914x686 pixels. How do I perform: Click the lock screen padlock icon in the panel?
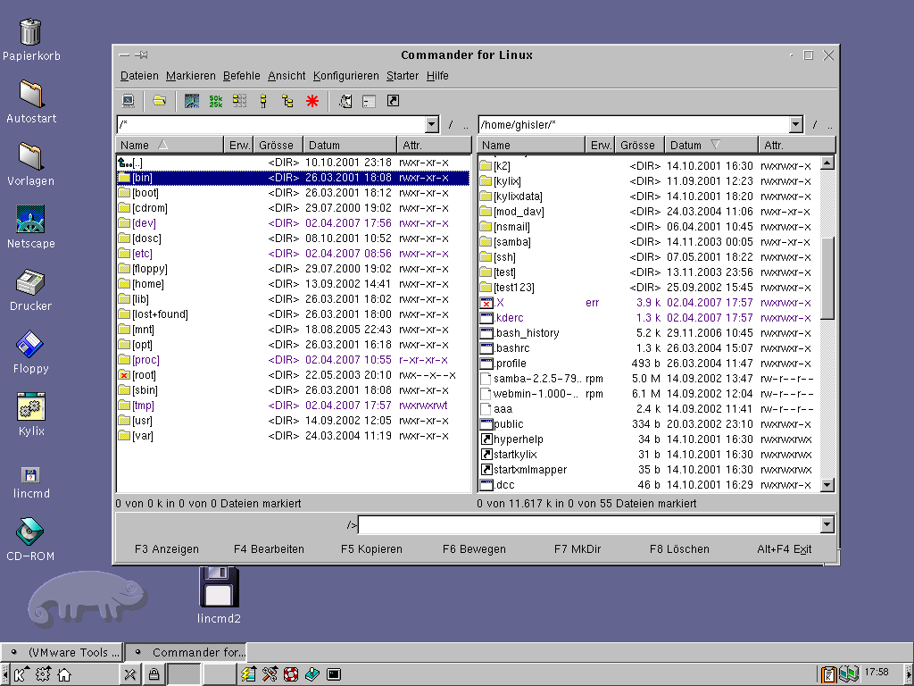154,675
